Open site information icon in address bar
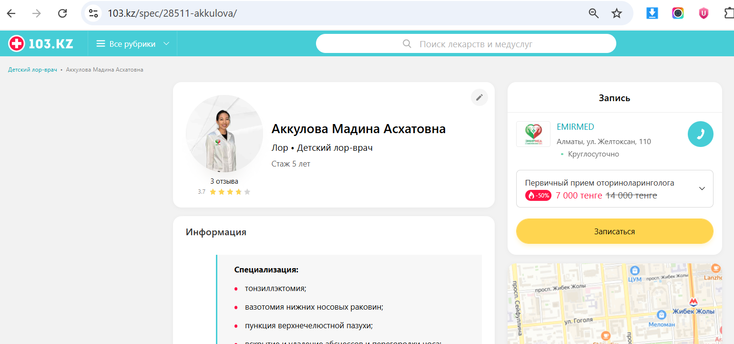734x344 pixels. pos(93,13)
